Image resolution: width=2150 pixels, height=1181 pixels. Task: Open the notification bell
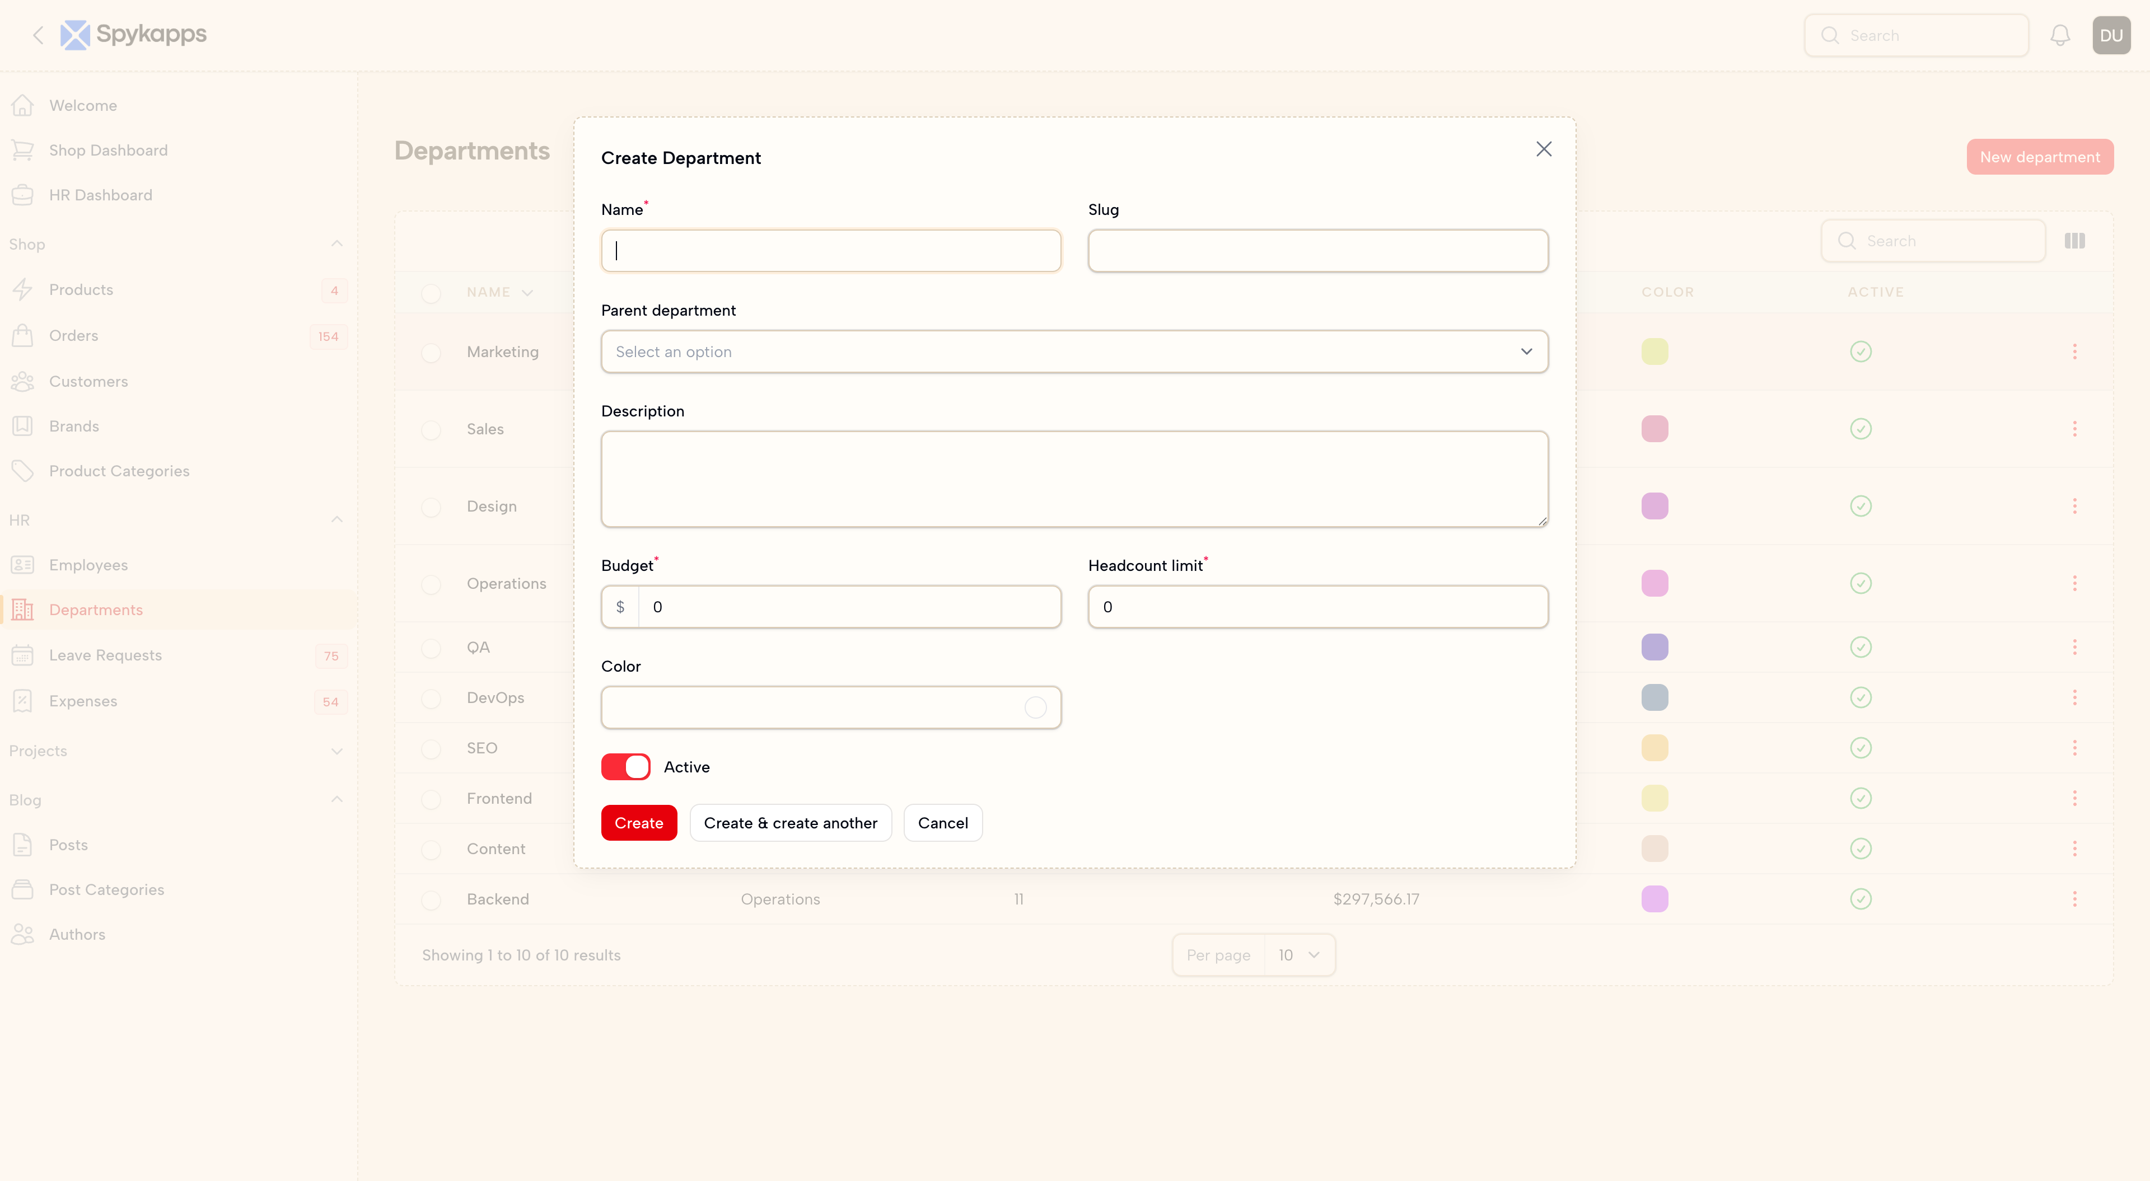2060,35
